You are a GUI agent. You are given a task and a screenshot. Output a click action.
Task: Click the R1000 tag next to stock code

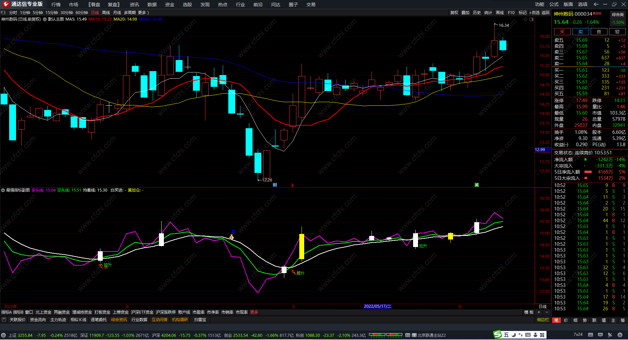pos(597,13)
